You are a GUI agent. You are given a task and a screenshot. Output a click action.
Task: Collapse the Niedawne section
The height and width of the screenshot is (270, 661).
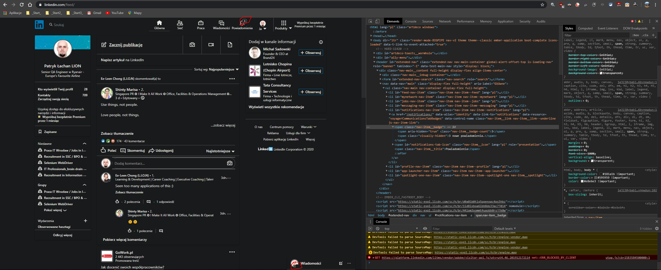pyautogui.click(x=84, y=144)
